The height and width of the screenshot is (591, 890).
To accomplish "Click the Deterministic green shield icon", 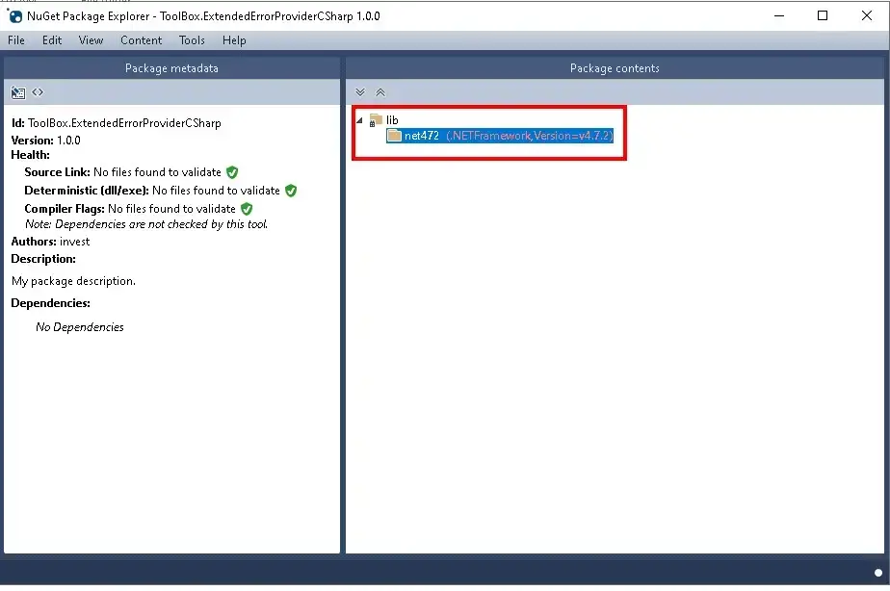I will point(291,191).
